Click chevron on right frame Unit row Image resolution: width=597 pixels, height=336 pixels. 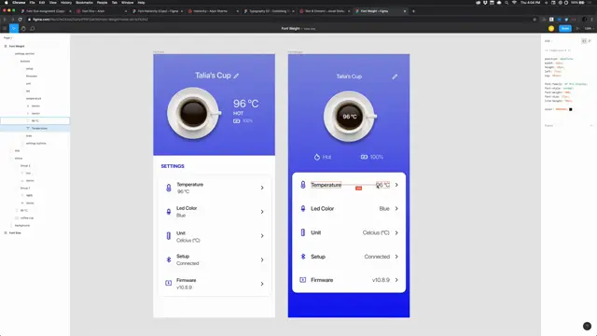point(396,232)
